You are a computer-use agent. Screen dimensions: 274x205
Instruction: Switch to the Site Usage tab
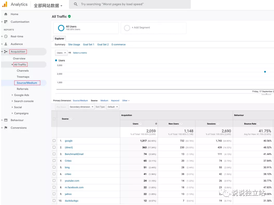point(74,45)
